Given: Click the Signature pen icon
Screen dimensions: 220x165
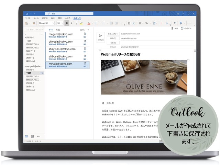Looking at the screenshot, I should click(x=154, y=23).
